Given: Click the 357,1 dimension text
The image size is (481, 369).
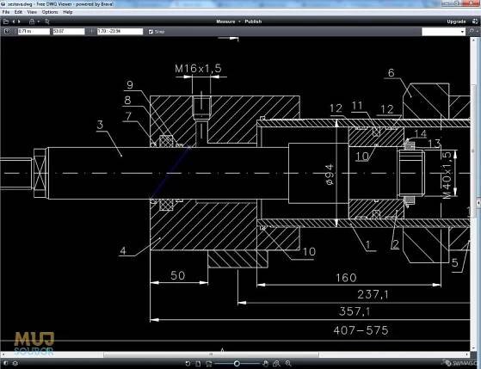Looking at the screenshot, I should [x=355, y=311].
